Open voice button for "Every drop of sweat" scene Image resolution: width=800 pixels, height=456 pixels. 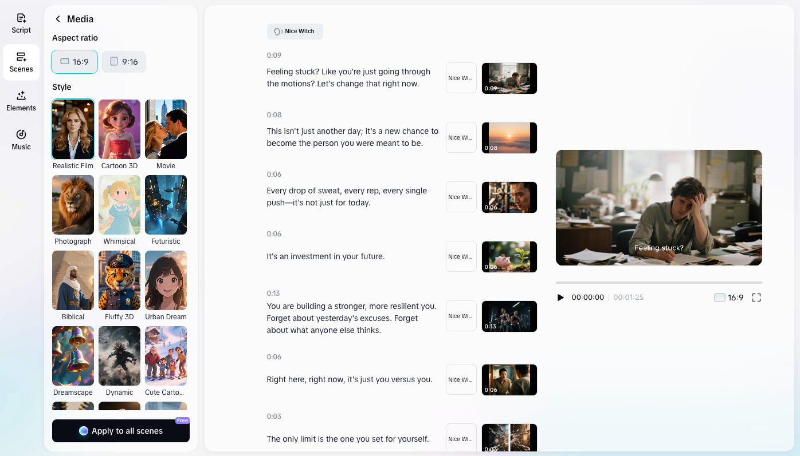click(461, 197)
